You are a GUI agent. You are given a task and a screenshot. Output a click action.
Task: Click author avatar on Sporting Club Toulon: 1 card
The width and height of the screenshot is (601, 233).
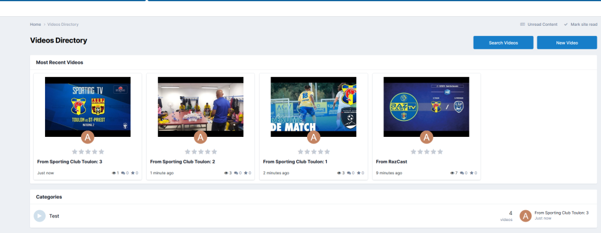pyautogui.click(x=314, y=137)
